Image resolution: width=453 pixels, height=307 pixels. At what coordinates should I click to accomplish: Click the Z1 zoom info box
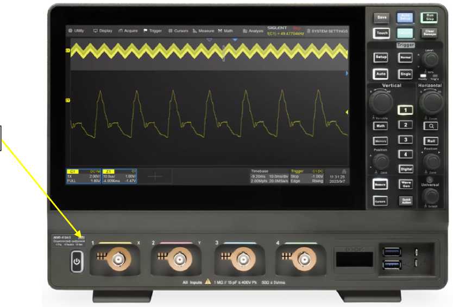[x=120, y=176]
